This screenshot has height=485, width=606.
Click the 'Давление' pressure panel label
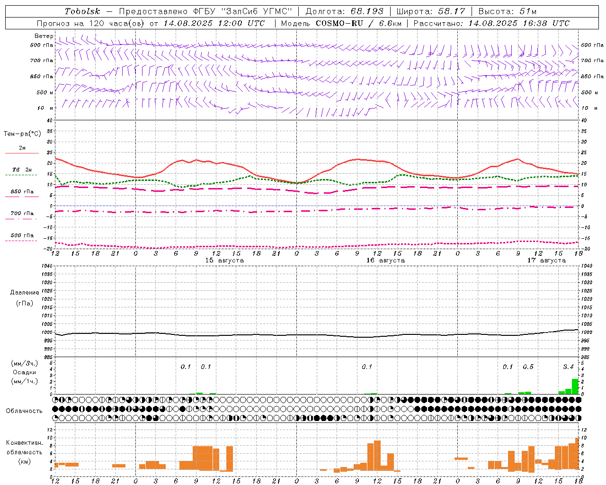pos(25,293)
